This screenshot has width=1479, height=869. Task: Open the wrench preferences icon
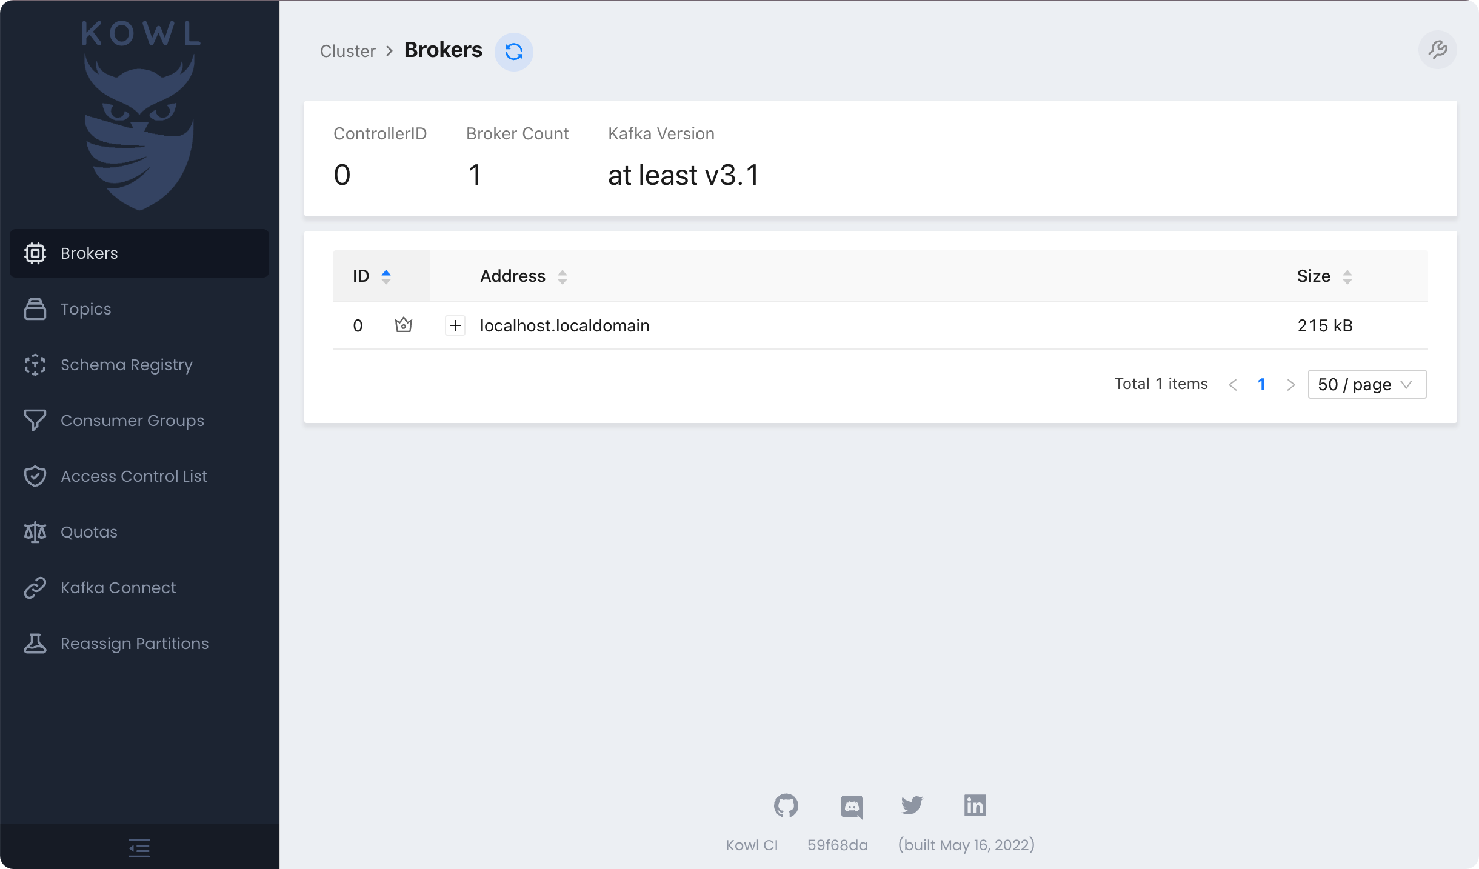pyautogui.click(x=1437, y=50)
